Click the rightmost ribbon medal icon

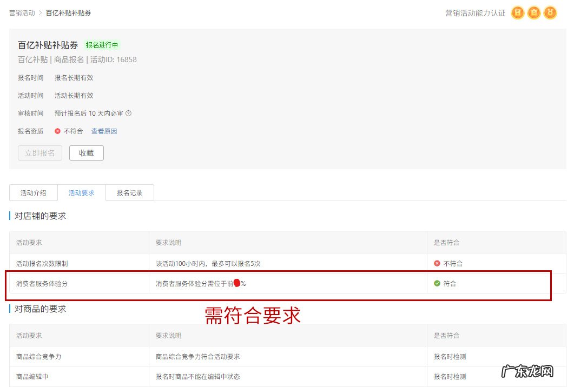coord(550,12)
